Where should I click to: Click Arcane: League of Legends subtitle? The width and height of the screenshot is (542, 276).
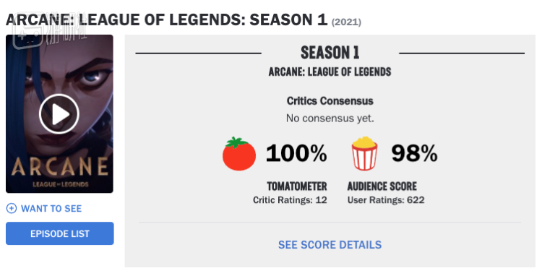(x=330, y=72)
